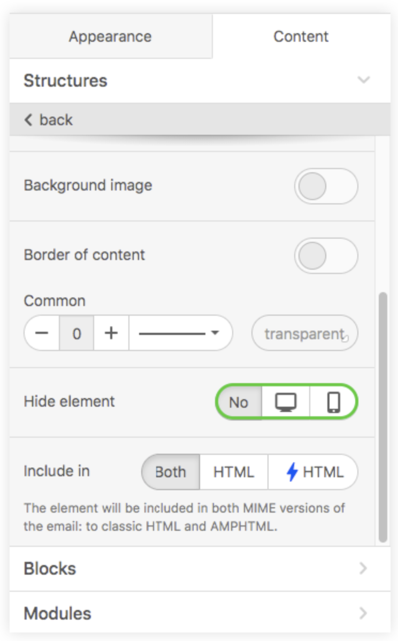Choose Both in Include in options

(x=171, y=472)
